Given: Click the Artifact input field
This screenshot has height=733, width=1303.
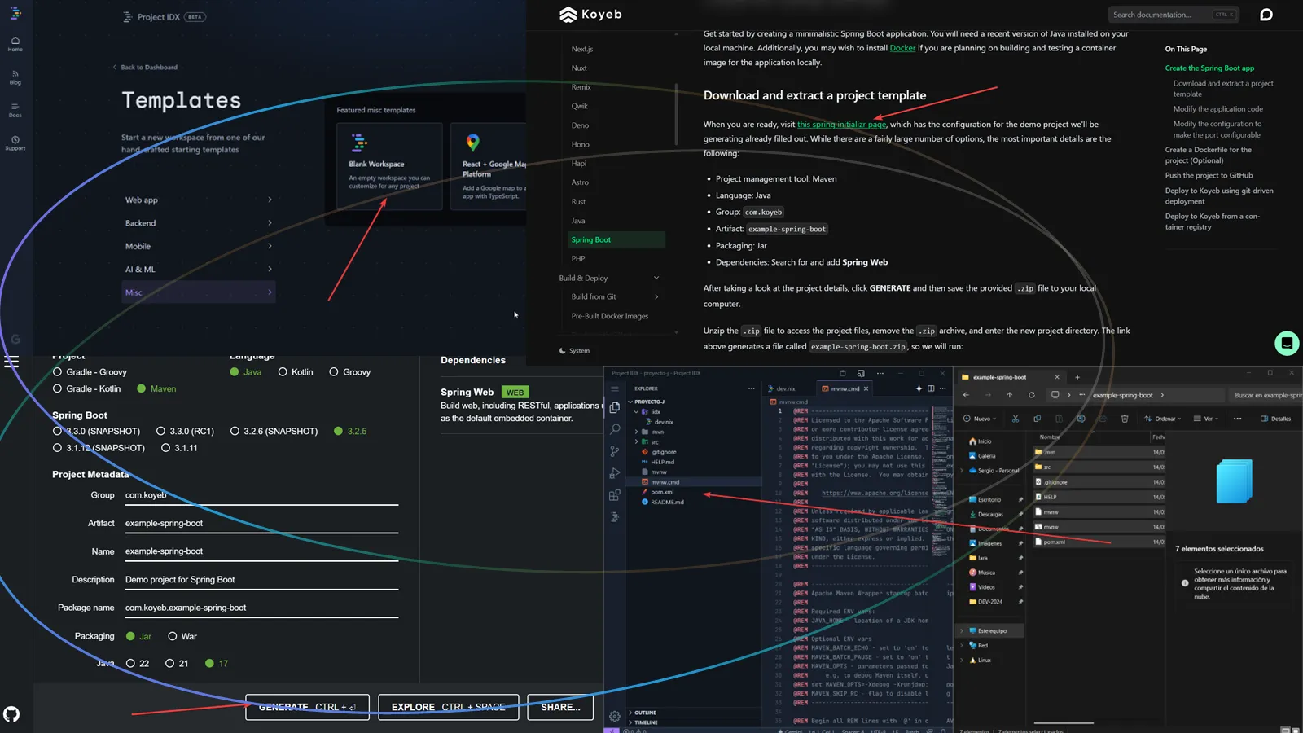Looking at the screenshot, I should pos(261,524).
